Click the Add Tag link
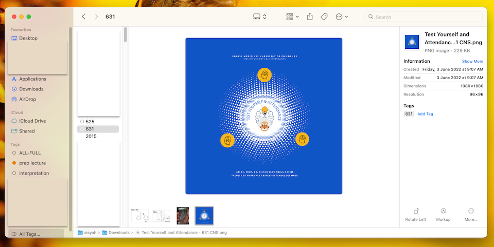 click(x=425, y=114)
